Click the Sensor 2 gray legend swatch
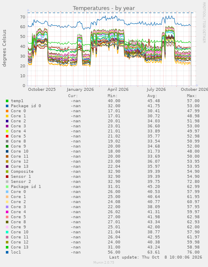Image resolution: width=208 pixels, height=267 pixels. point(7,182)
